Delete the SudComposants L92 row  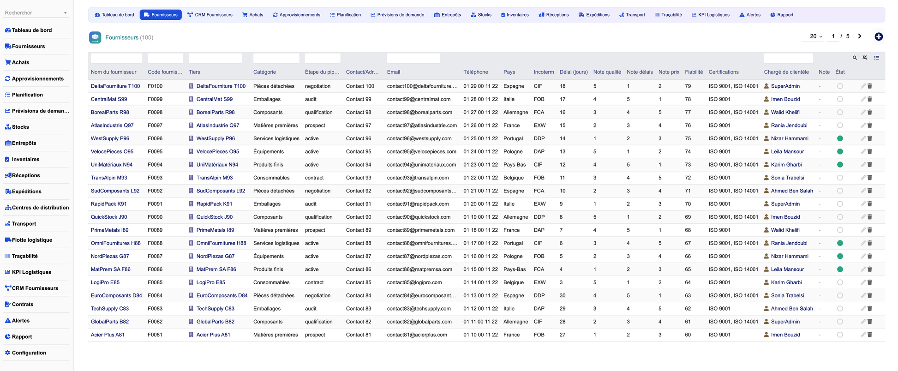[x=870, y=191]
